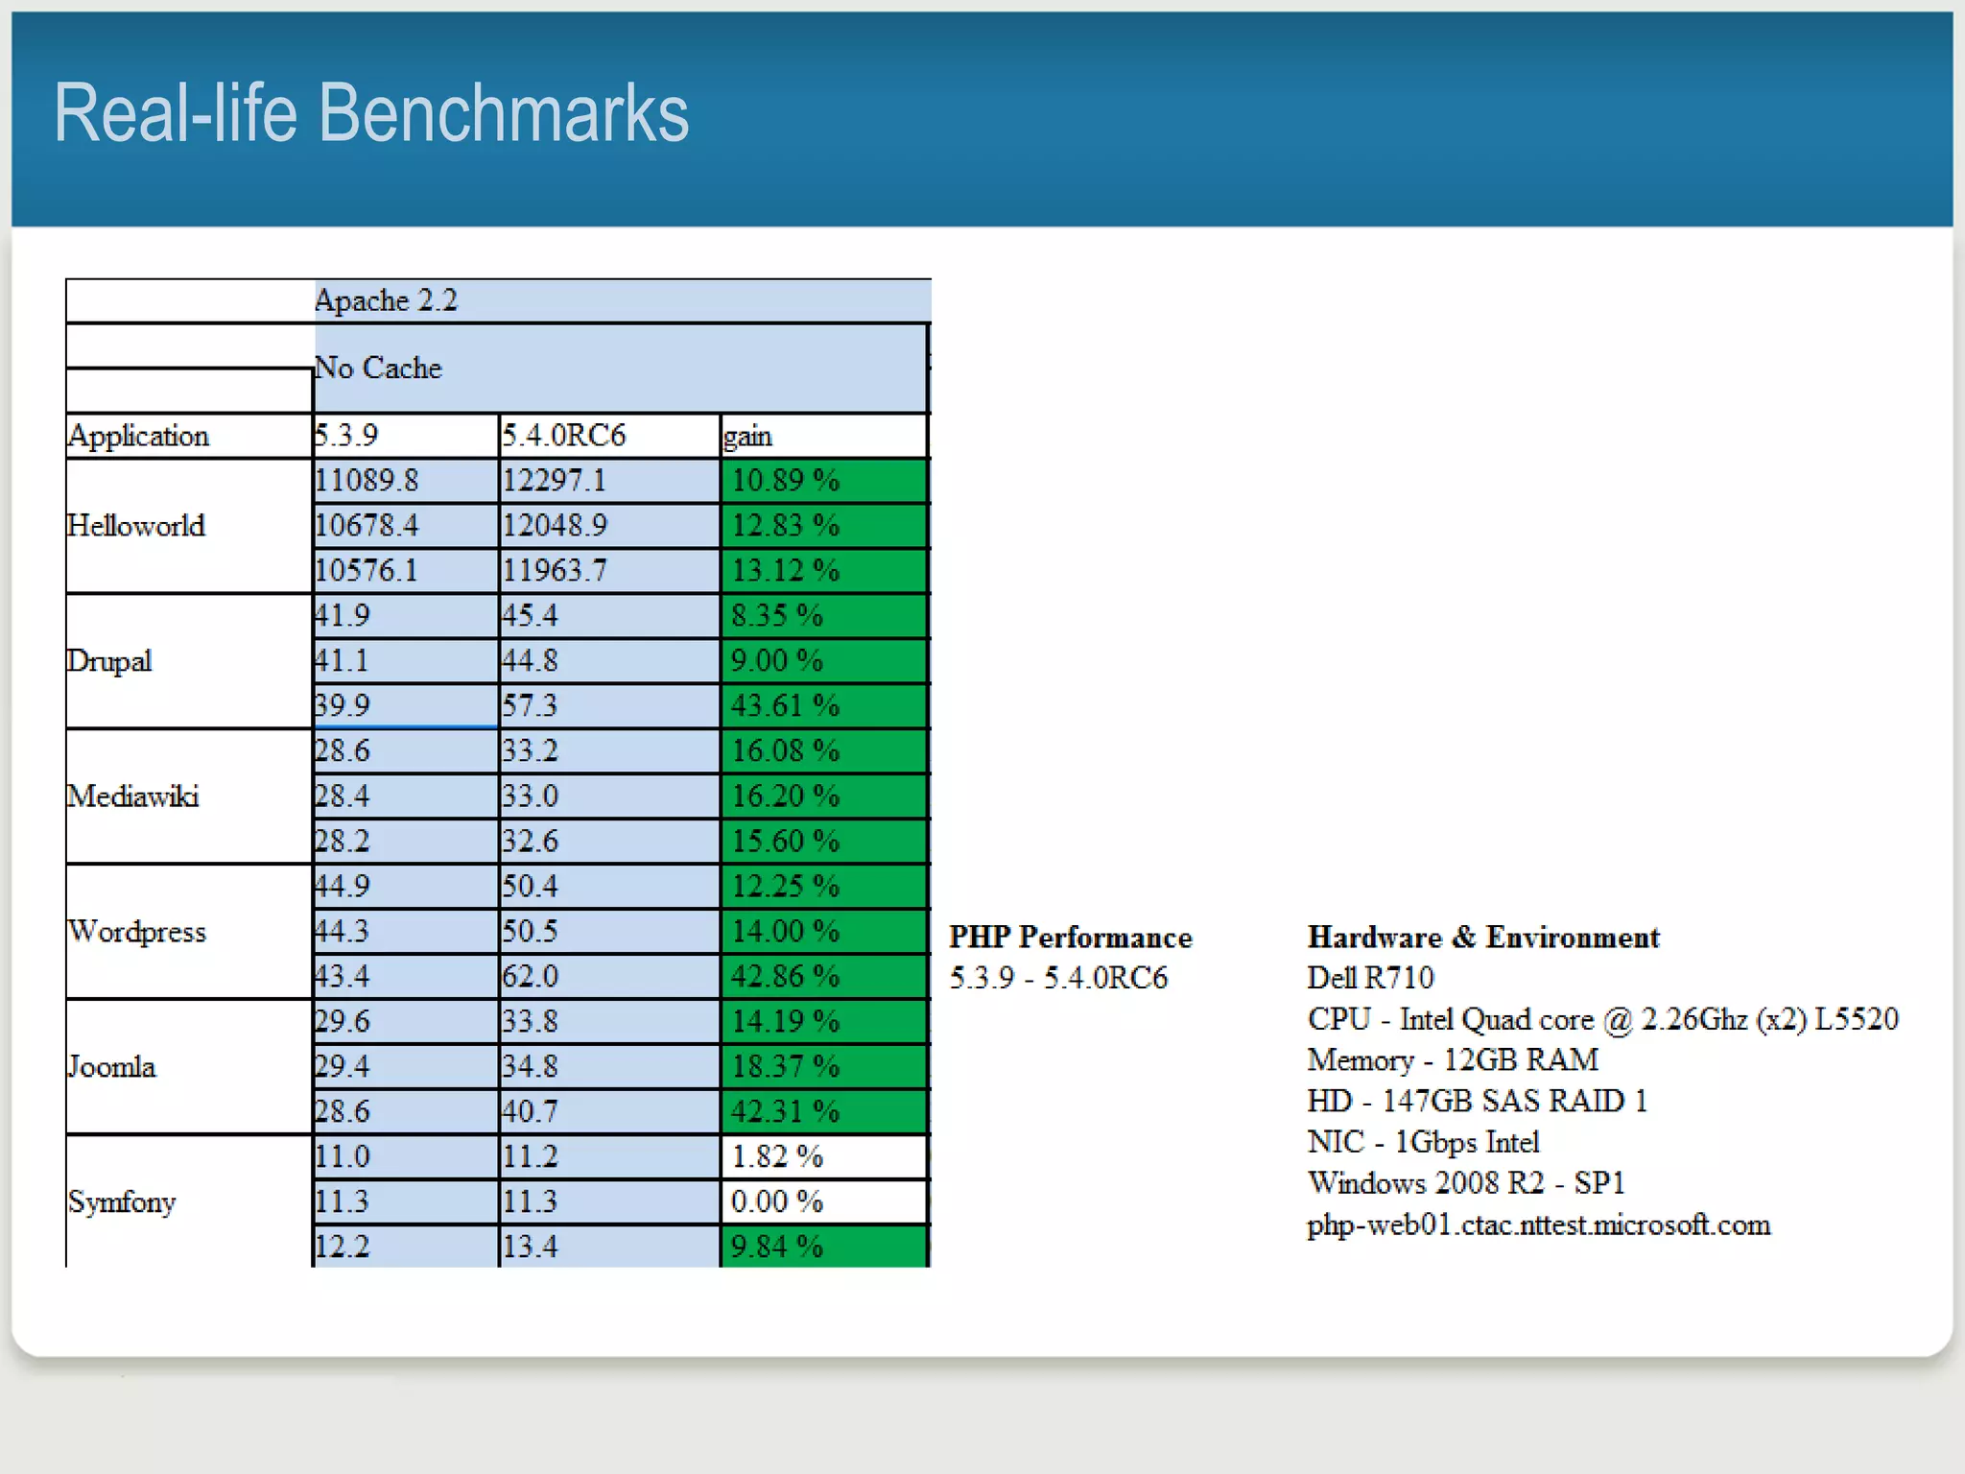Click the 29.6 Joomla cell

(x=407, y=1022)
